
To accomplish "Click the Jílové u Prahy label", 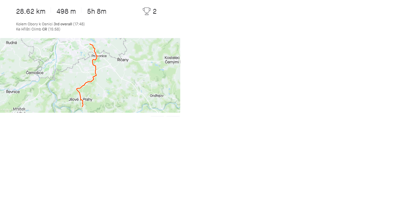I will [80, 99].
